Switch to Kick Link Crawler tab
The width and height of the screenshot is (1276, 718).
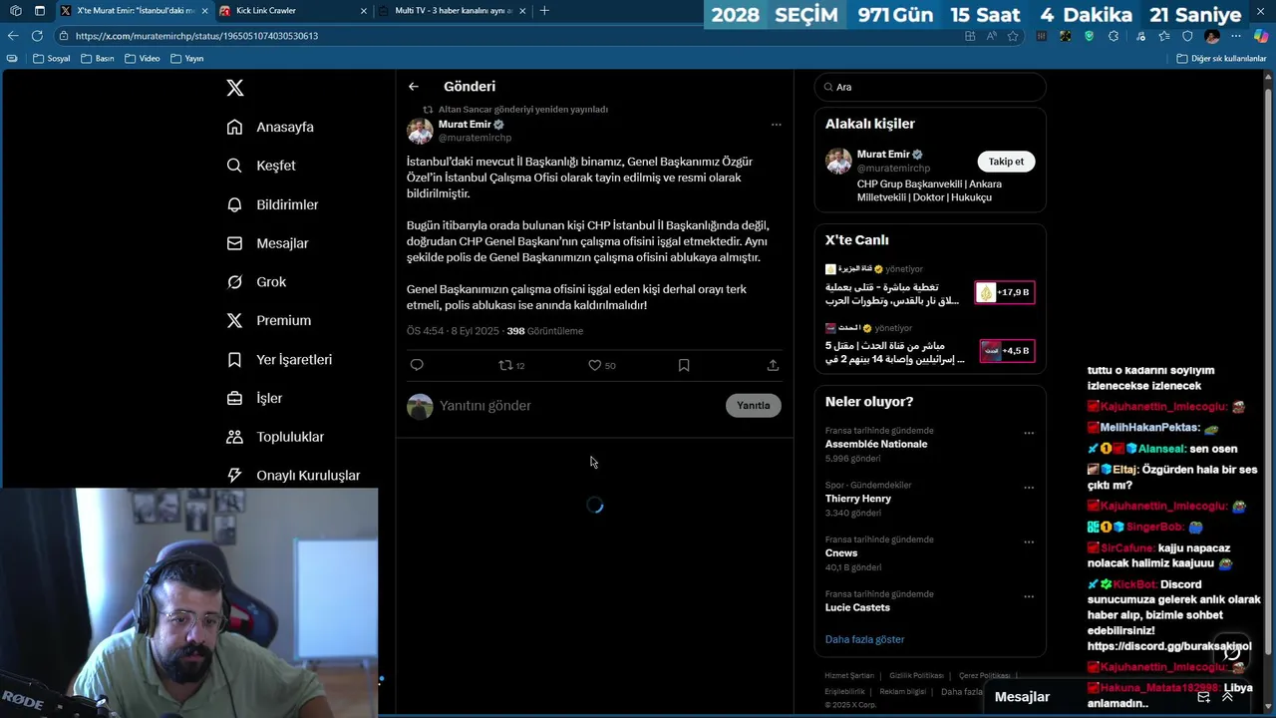click(x=292, y=11)
